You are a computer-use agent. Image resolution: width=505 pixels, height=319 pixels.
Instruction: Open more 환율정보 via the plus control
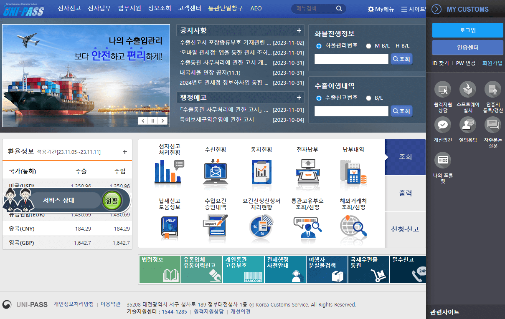point(124,152)
